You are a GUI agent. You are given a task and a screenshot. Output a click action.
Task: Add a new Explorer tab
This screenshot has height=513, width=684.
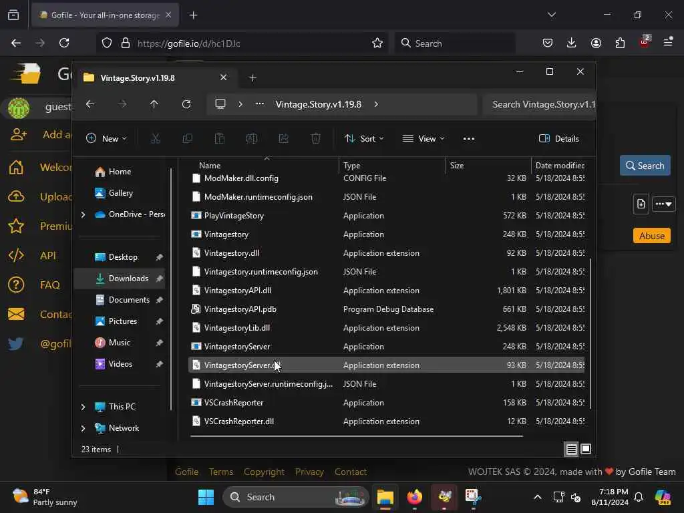coord(252,77)
